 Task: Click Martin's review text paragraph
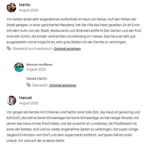[x=74, y=31]
